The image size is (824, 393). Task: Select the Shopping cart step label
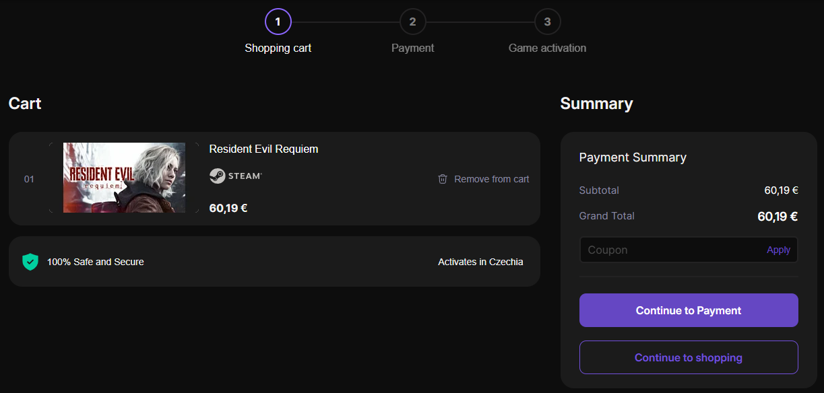[278, 48]
